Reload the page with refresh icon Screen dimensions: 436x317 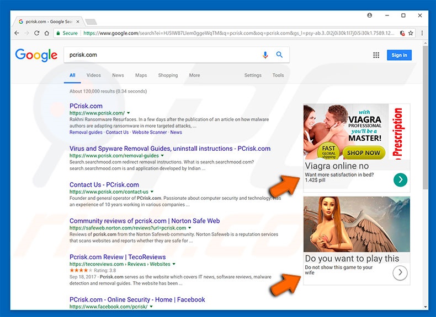click(x=37, y=33)
